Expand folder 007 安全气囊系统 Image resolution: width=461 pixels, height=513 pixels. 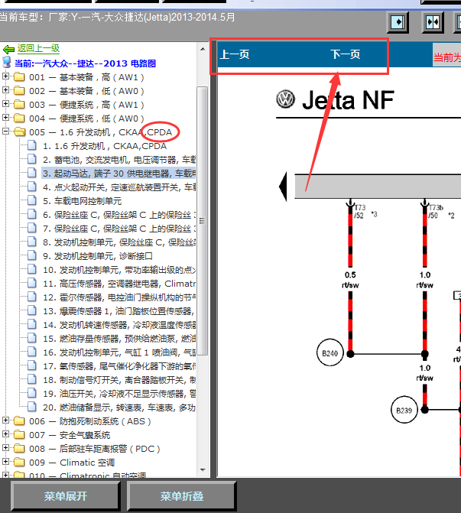pyautogui.click(x=5, y=433)
